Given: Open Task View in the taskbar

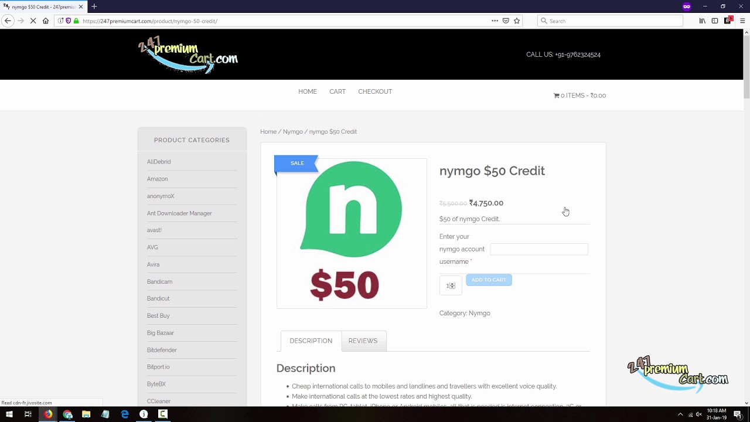Looking at the screenshot, I should tap(28, 414).
